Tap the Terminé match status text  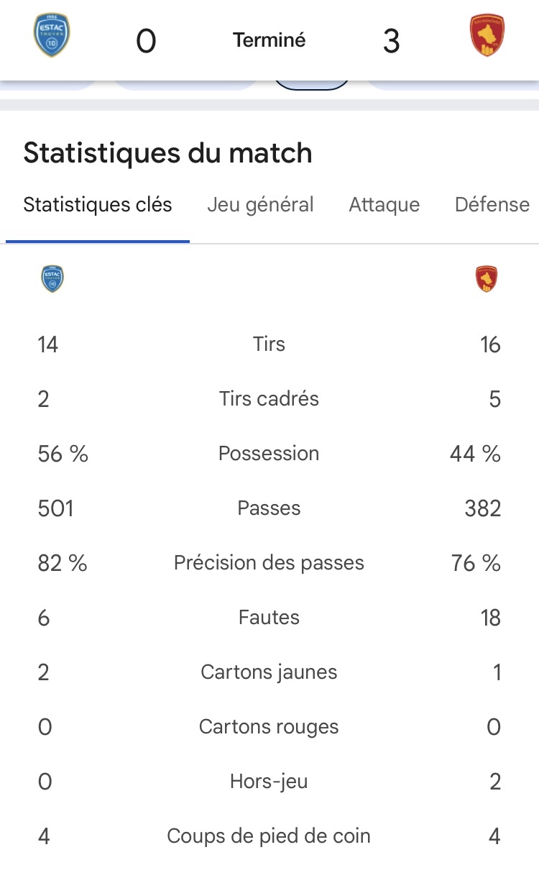click(269, 40)
